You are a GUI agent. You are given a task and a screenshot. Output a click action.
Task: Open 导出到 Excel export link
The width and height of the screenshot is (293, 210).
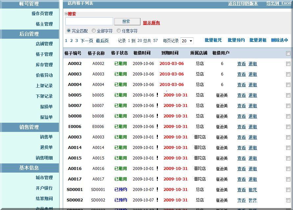pos(279,3)
